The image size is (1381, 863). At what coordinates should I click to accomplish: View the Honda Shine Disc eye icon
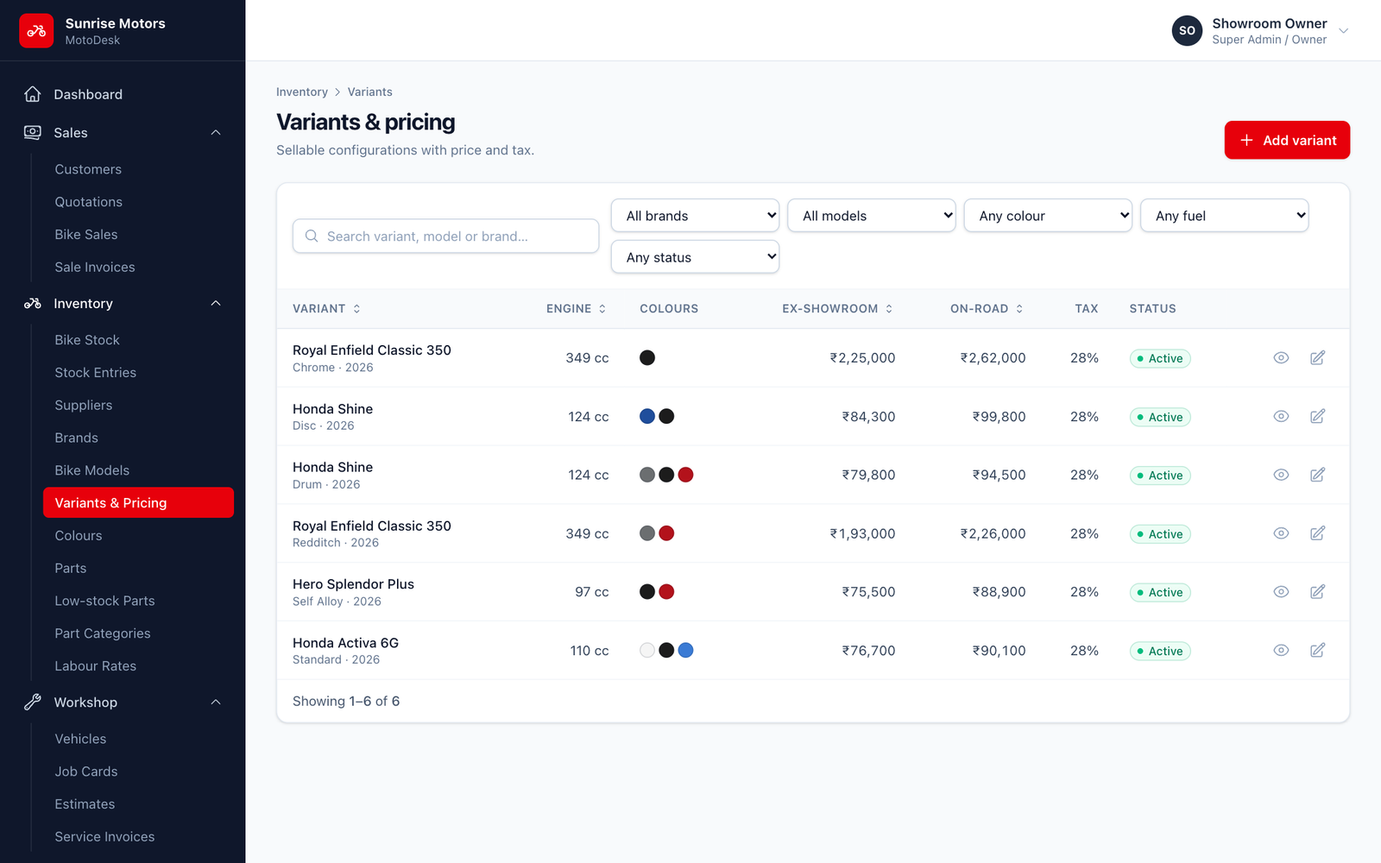(x=1281, y=417)
